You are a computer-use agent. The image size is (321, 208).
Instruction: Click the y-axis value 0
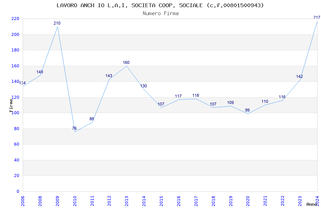18,191
